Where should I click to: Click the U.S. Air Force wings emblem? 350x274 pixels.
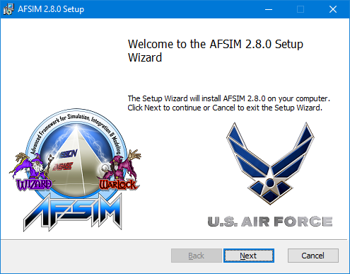[x=270, y=163]
